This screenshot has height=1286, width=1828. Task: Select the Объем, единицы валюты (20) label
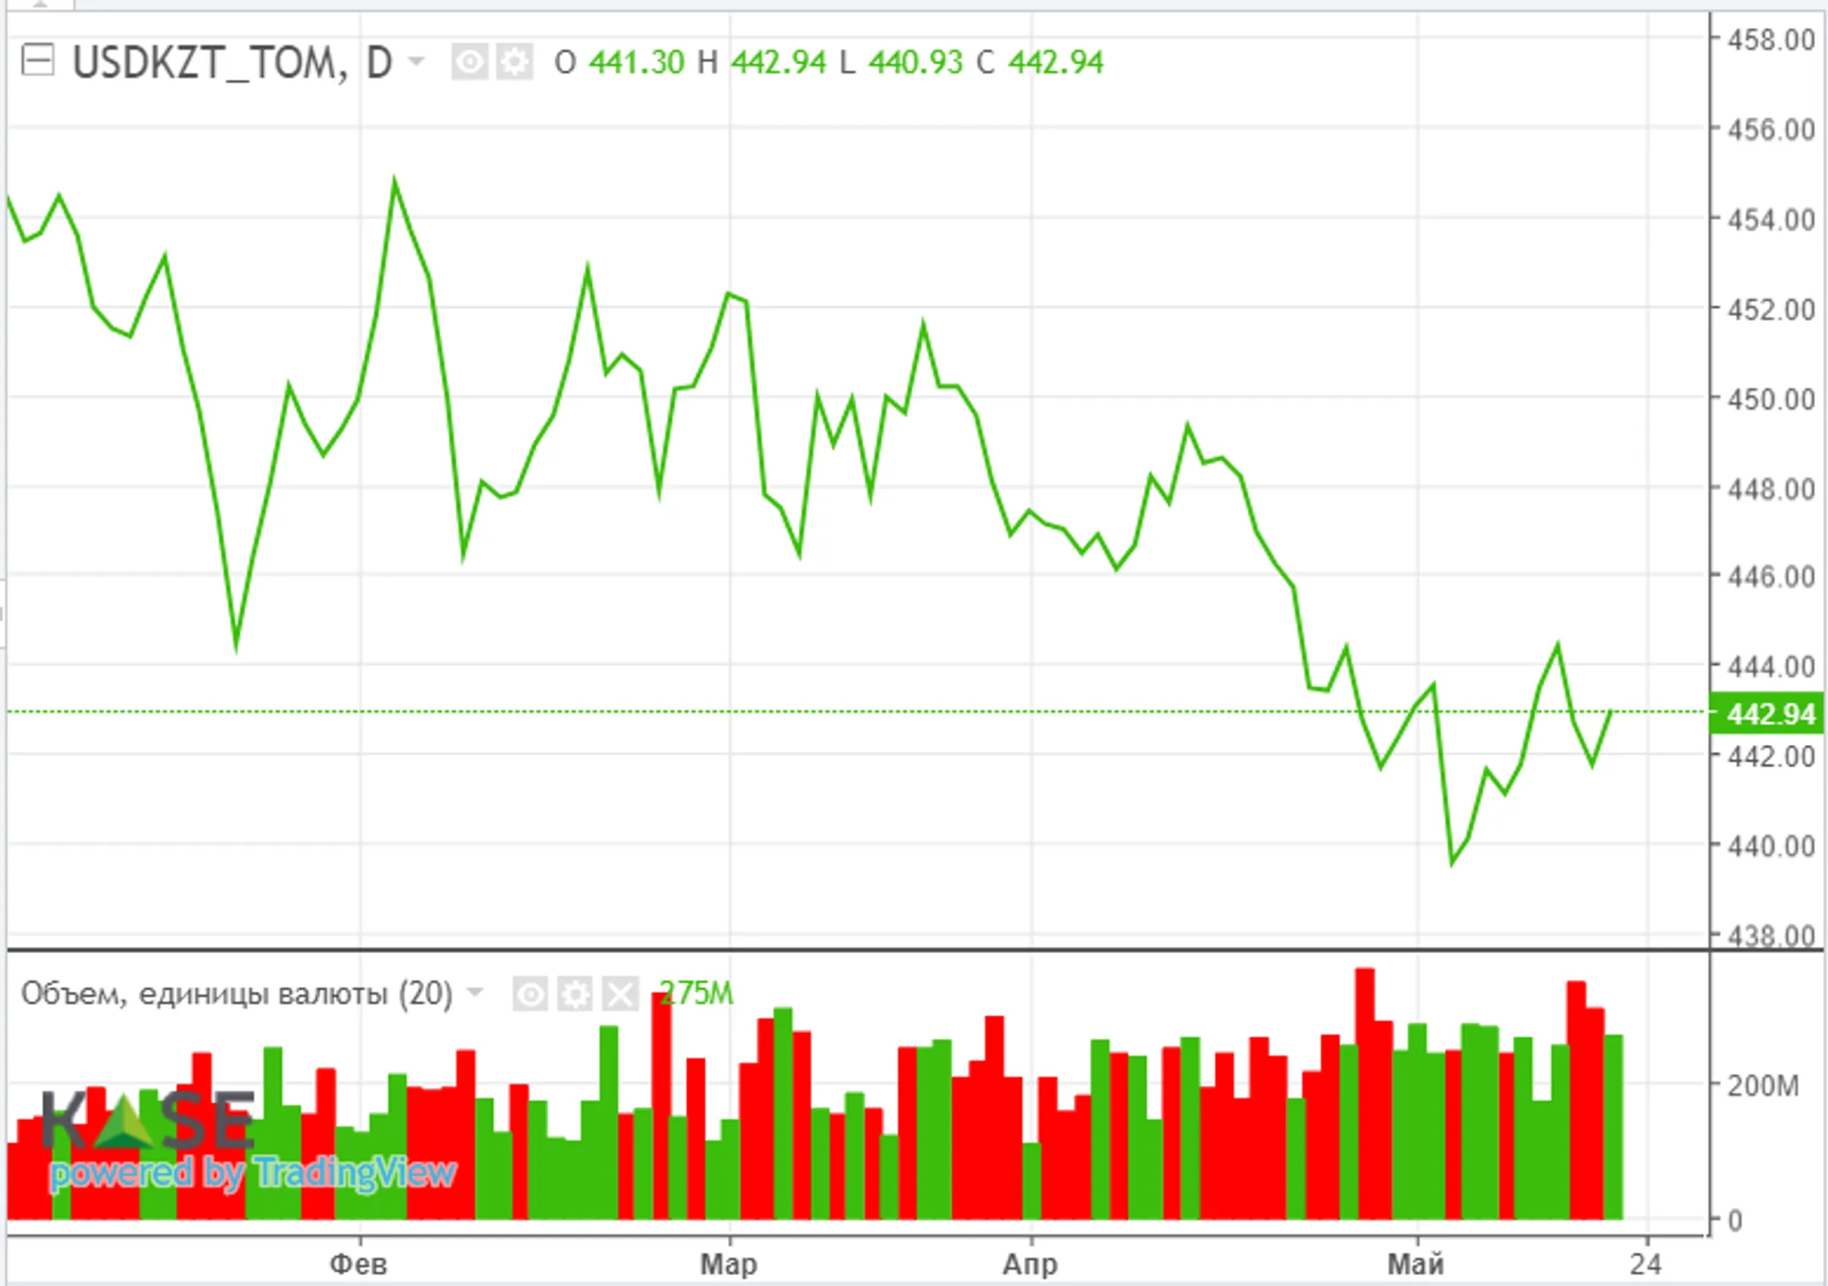pos(237,993)
